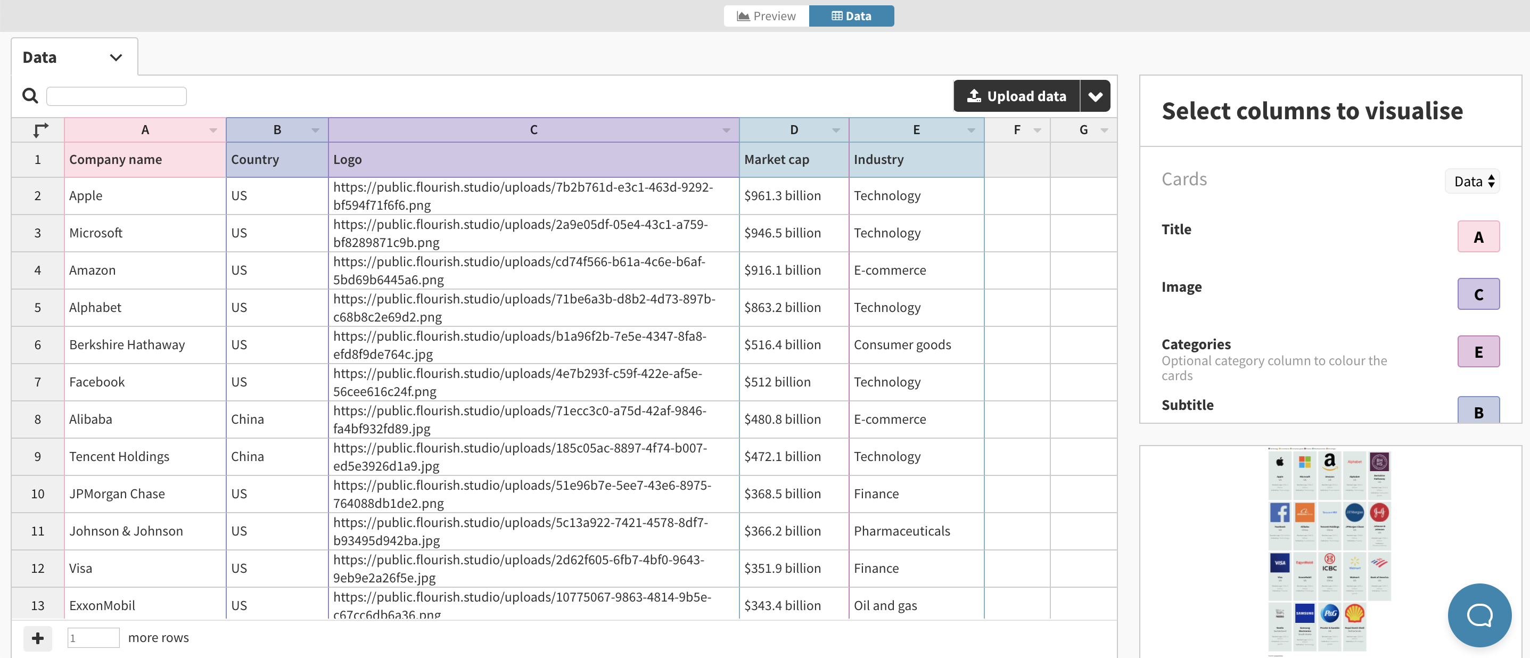The height and width of the screenshot is (658, 1530).
Task: Select the $961.3 billion cell
Action: [794, 196]
